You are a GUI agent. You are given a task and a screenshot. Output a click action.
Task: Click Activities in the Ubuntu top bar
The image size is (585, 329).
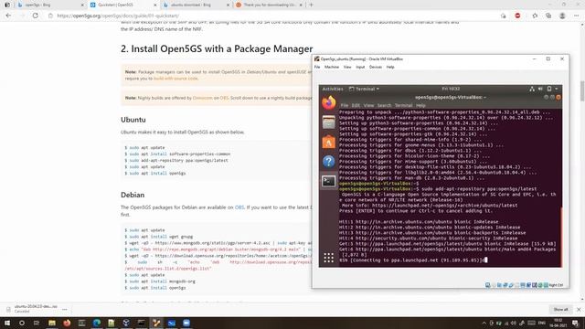(x=333, y=89)
